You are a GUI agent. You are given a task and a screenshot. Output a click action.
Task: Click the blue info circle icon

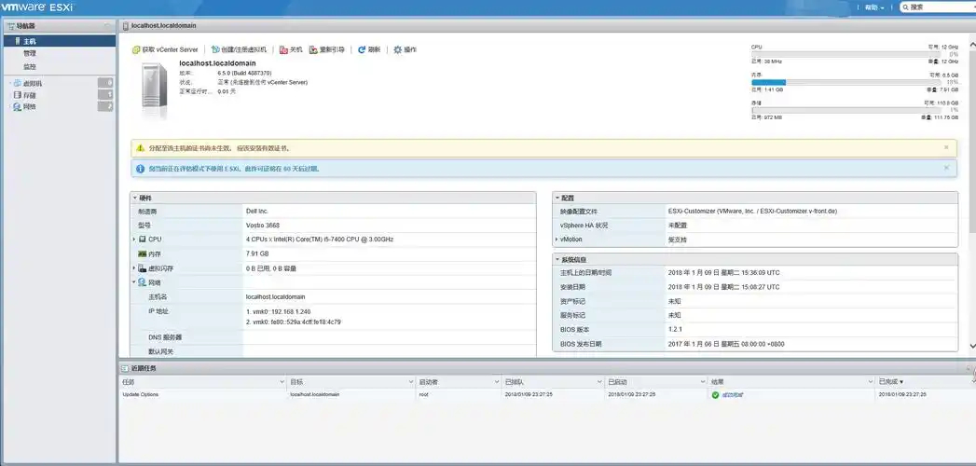[142, 169]
